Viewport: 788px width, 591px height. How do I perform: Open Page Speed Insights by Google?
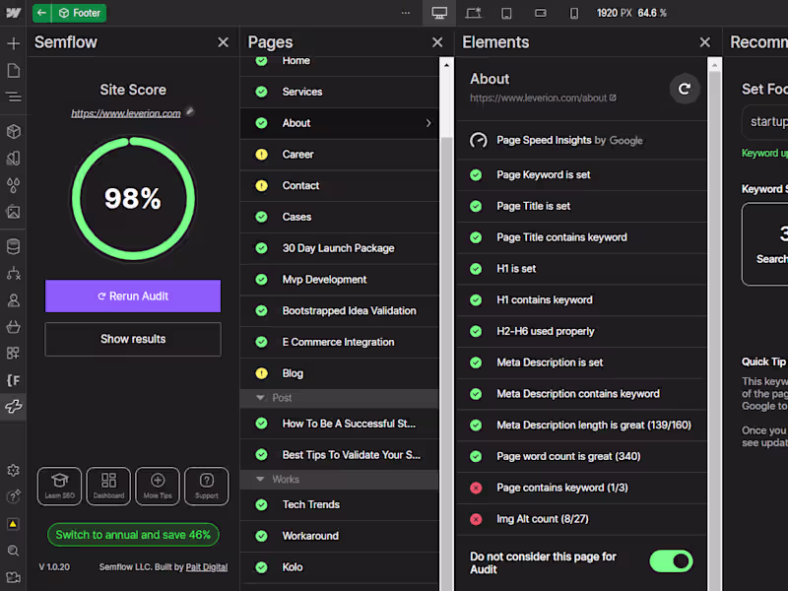click(581, 140)
